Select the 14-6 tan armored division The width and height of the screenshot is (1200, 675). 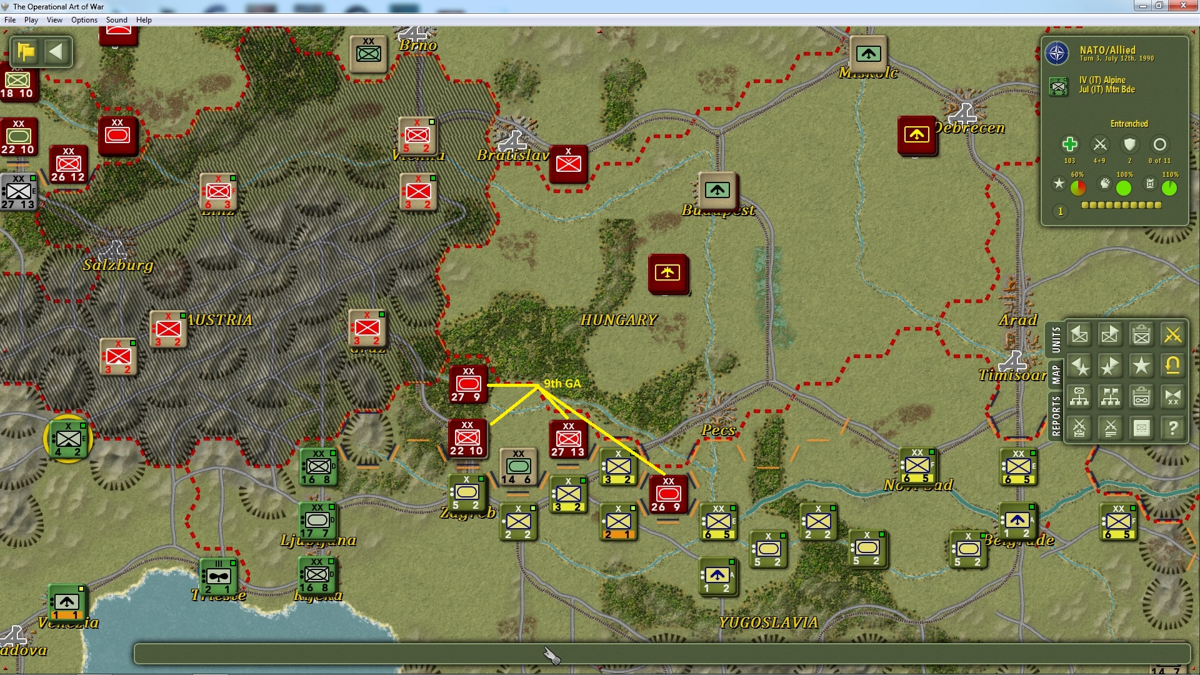click(x=518, y=466)
